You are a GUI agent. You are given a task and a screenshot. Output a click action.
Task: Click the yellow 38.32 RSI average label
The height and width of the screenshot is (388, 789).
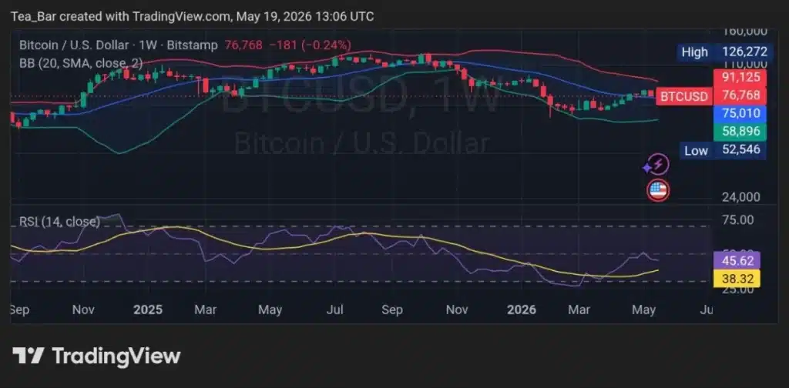pos(737,279)
